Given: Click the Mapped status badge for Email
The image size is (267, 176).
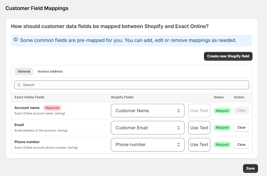Looking at the screenshot, I should [222, 128].
